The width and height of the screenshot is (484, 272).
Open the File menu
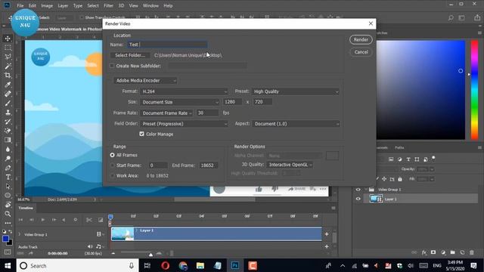20,5
